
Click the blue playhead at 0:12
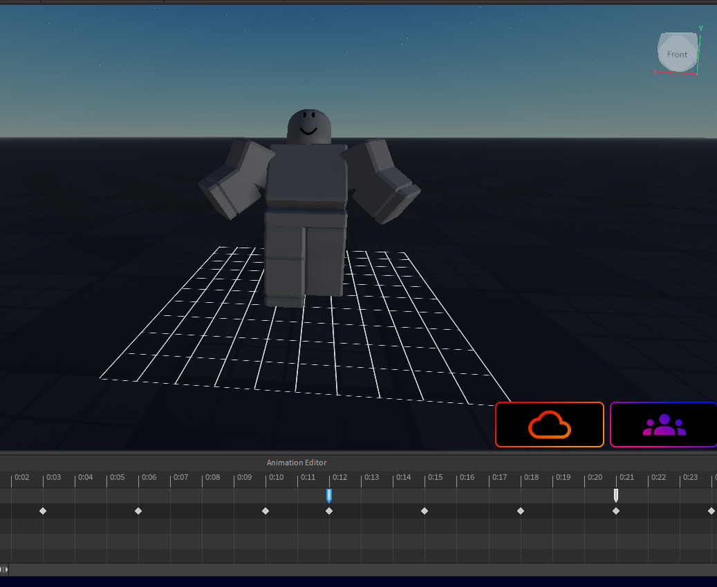(330, 494)
